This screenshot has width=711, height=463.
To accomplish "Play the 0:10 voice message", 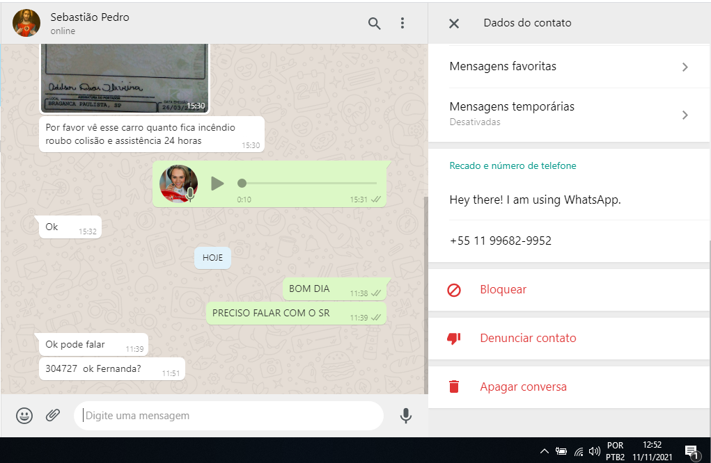I will pyautogui.click(x=217, y=184).
